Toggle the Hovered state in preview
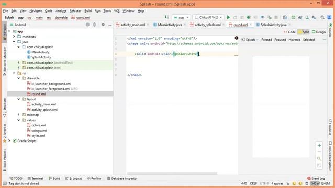 click(x=294, y=40)
